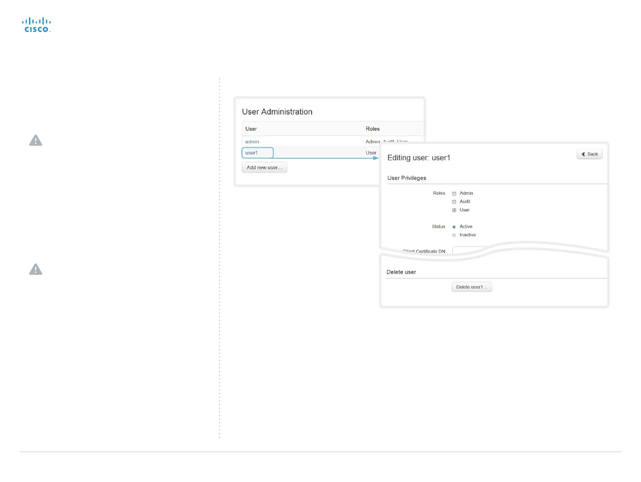The width and height of the screenshot is (641, 482).
Task: Click the User Administration heading
Action: tap(277, 112)
